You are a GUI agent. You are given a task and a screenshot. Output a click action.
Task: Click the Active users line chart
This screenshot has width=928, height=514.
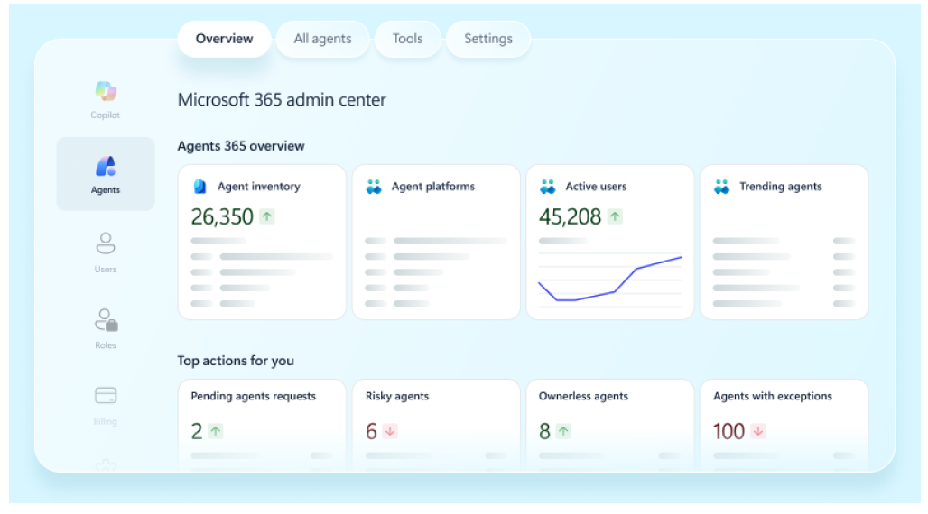(609, 280)
